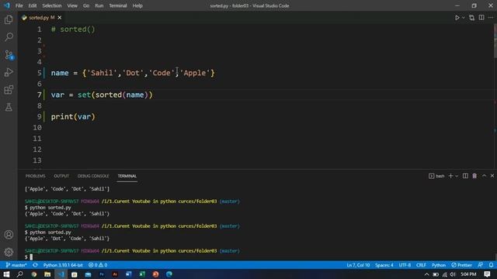Expand the new terminal launch profile dropdown
Viewport: 497px width, 279px height.
click(x=457, y=176)
